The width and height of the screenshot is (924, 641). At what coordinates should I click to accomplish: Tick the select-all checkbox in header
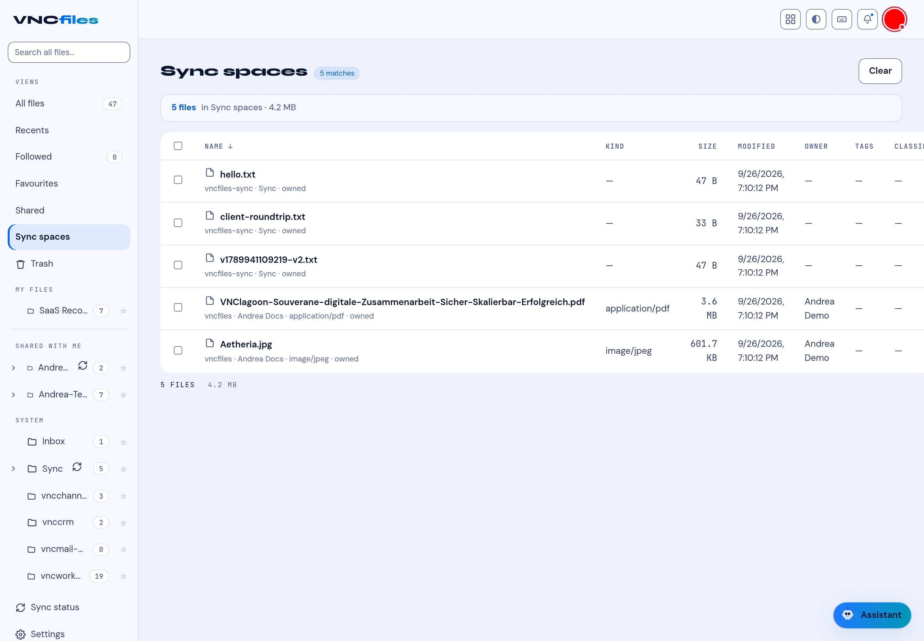click(178, 146)
